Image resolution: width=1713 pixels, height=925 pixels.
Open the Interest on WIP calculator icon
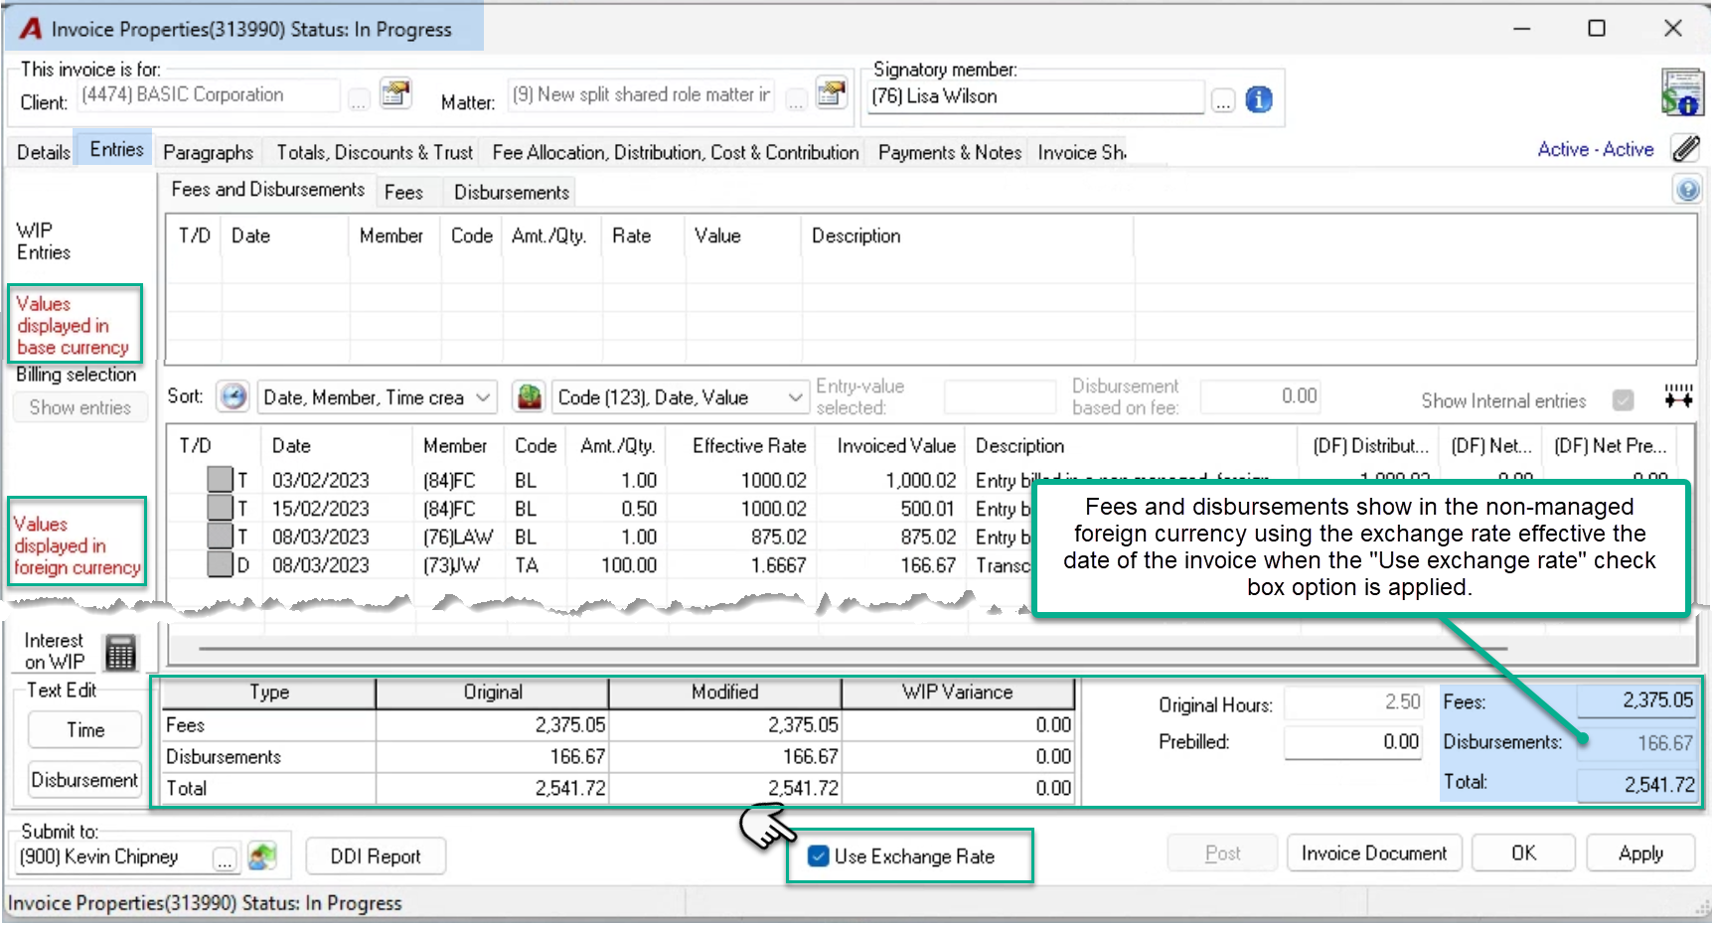(x=120, y=653)
